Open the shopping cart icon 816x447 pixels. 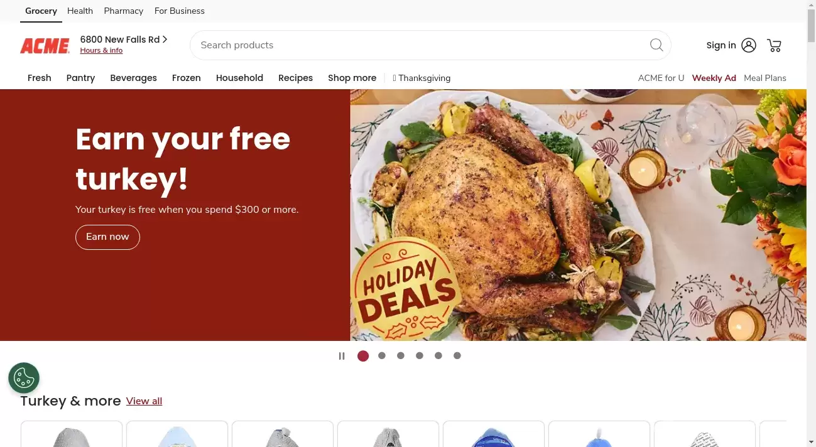click(x=775, y=45)
